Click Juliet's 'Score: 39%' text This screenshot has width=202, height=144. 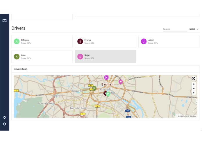click(x=153, y=43)
